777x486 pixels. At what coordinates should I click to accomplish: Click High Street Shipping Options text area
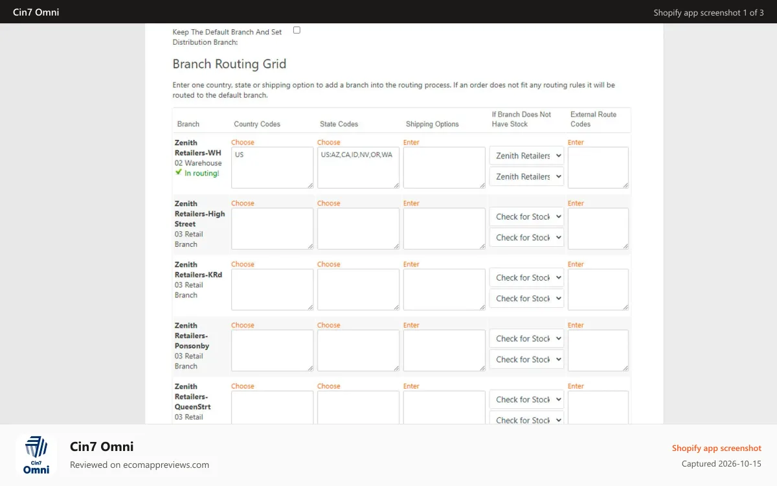444,229
